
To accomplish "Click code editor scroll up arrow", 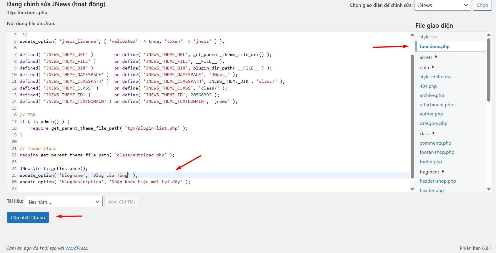I will pos(412,35).
